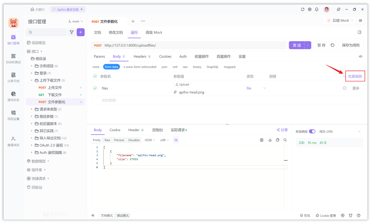371x223 pixels.
Task: Open the 实际请求 response tab
Action: 179,130
